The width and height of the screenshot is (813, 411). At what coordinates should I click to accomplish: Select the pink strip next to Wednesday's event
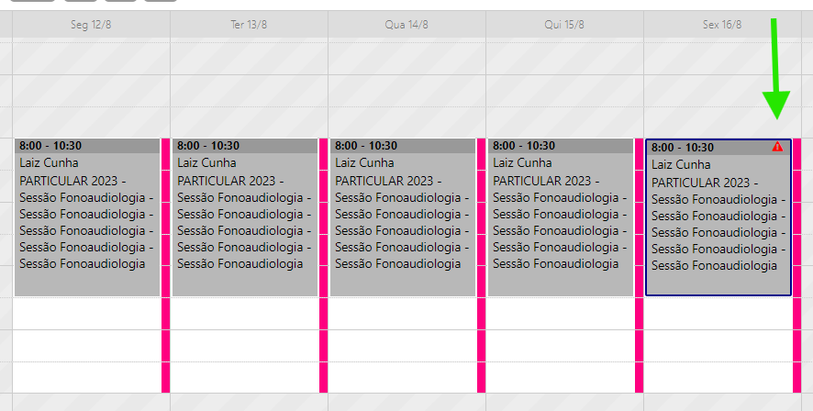pyautogui.click(x=482, y=266)
